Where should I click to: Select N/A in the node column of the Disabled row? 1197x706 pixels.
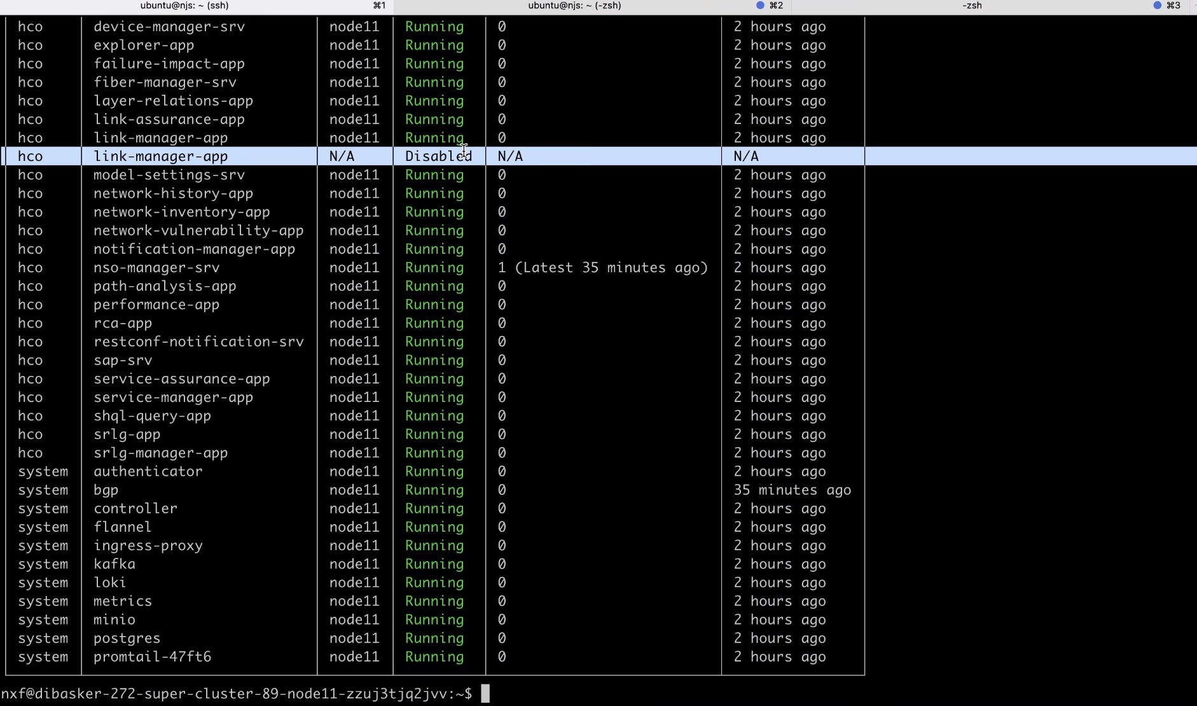(342, 156)
